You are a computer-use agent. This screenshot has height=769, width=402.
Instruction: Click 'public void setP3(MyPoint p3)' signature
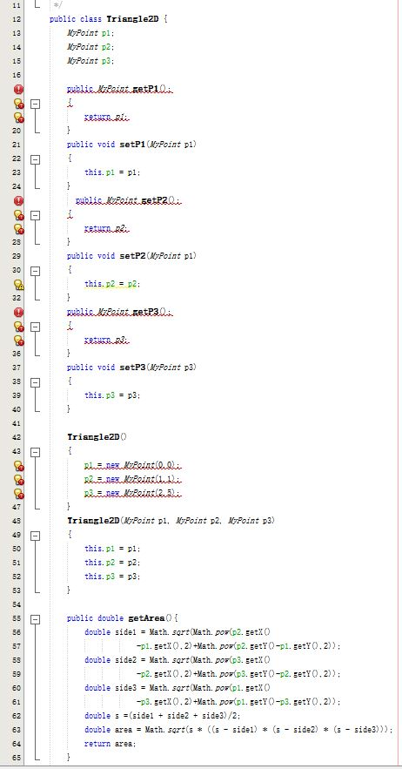tap(132, 368)
